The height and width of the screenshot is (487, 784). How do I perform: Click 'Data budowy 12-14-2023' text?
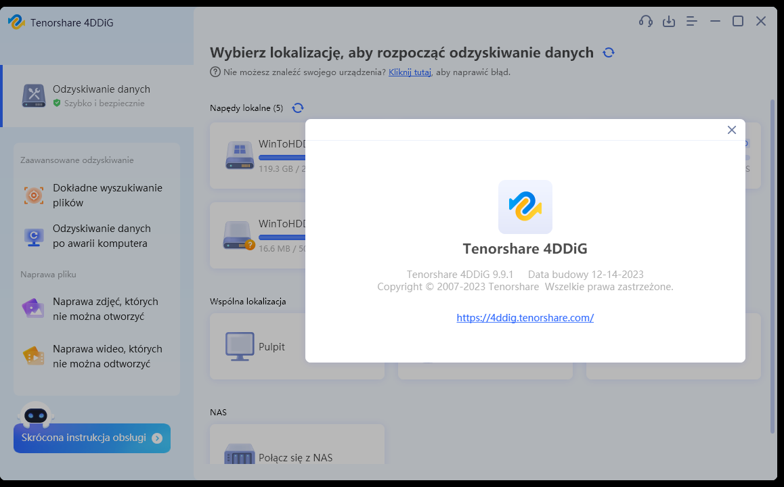pyautogui.click(x=586, y=274)
